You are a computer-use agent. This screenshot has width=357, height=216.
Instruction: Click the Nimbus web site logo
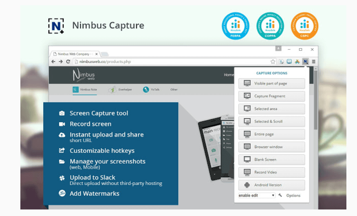click(84, 75)
